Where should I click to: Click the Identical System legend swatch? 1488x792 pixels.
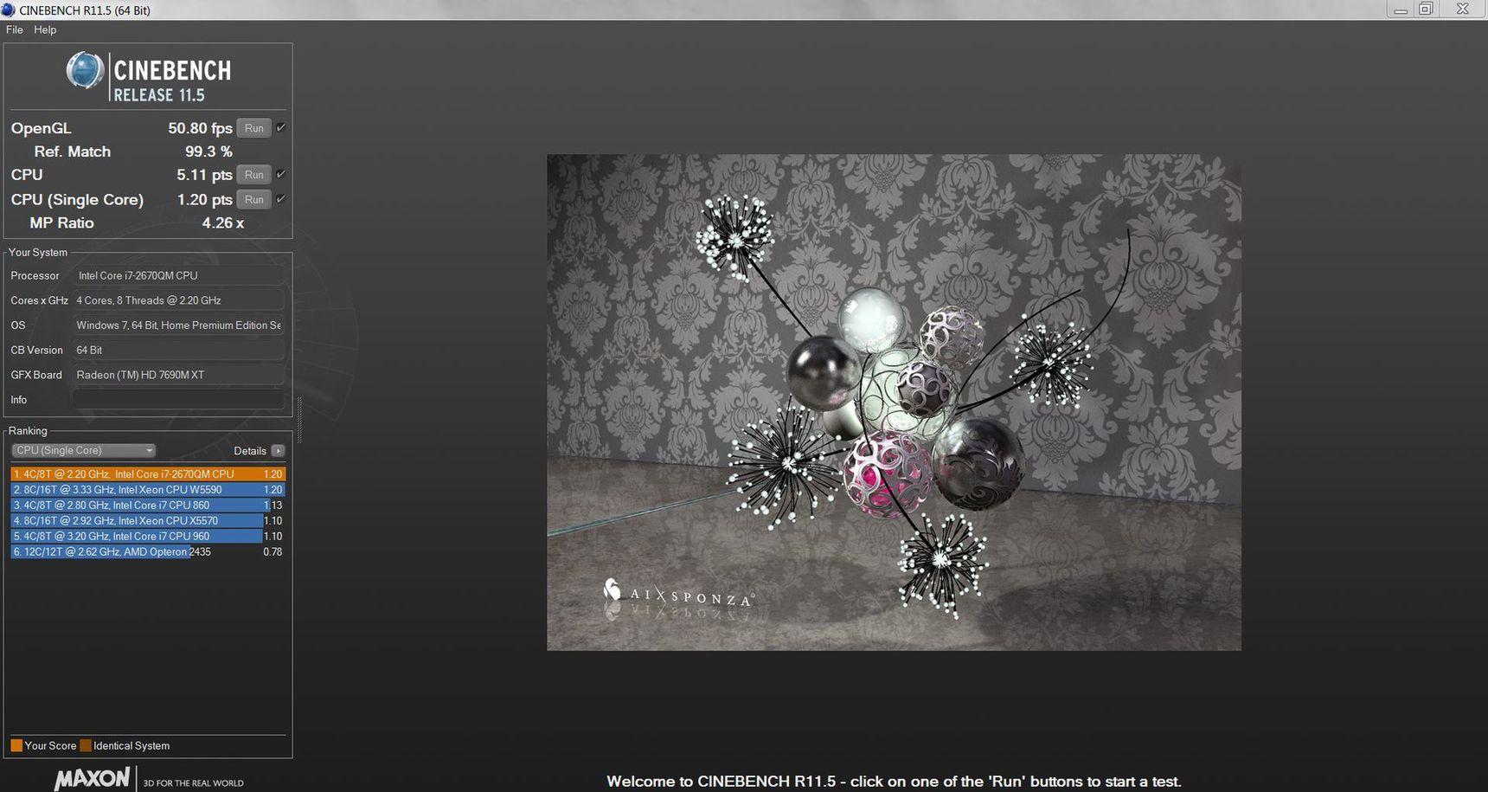coord(86,745)
